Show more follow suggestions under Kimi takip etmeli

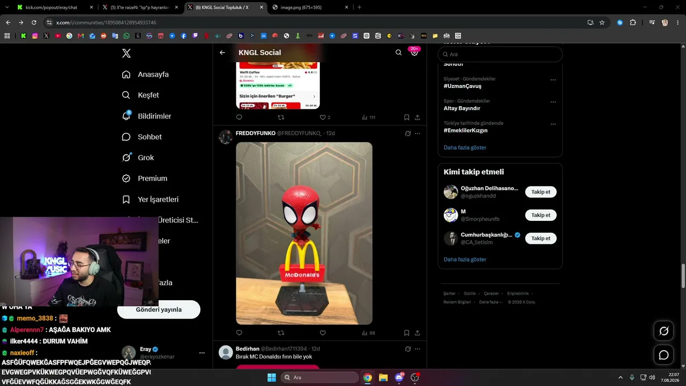click(465, 259)
